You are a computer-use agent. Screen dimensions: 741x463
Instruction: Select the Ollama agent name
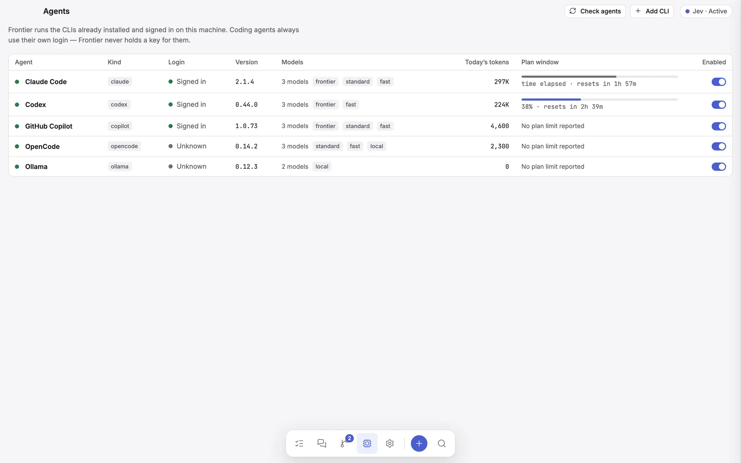36,167
